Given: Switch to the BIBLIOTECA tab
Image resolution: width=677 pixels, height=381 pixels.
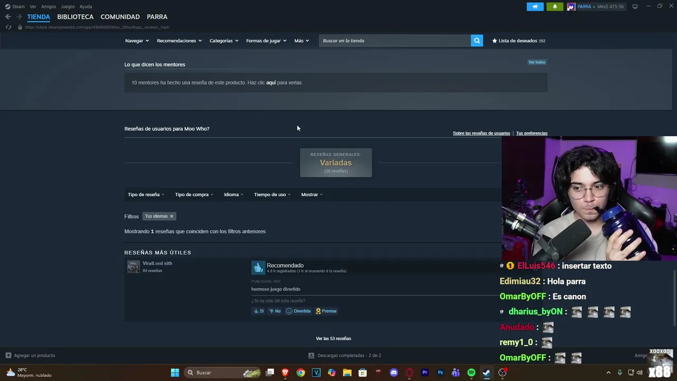Looking at the screenshot, I should point(75,17).
